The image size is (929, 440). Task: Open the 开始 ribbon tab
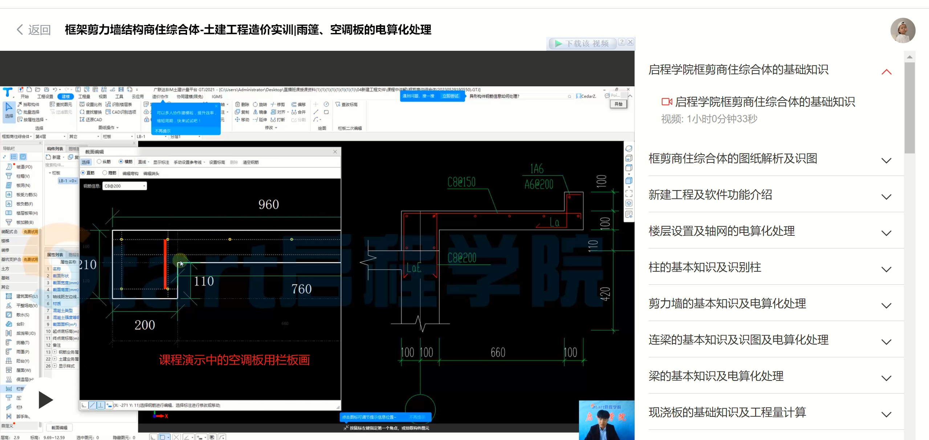tap(25, 96)
